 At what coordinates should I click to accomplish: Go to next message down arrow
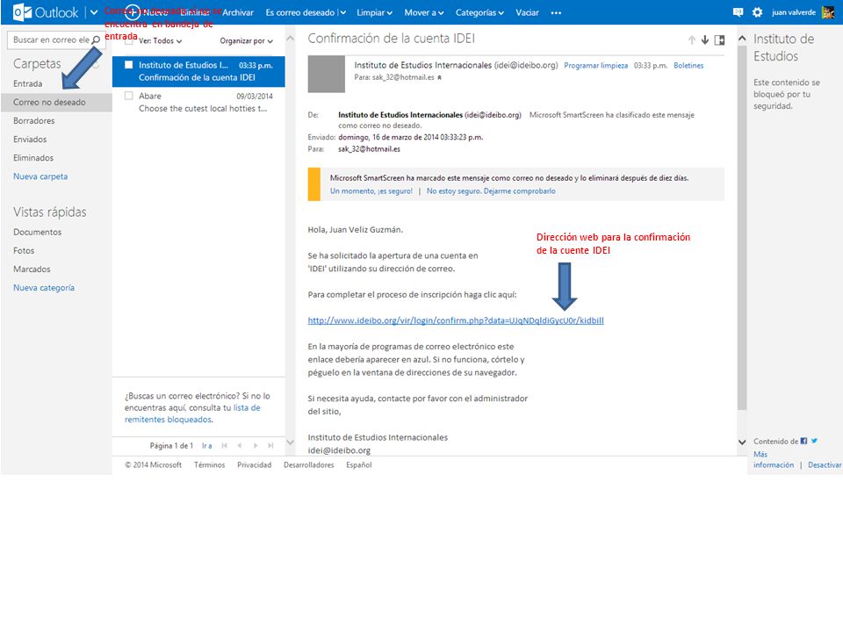tap(705, 39)
